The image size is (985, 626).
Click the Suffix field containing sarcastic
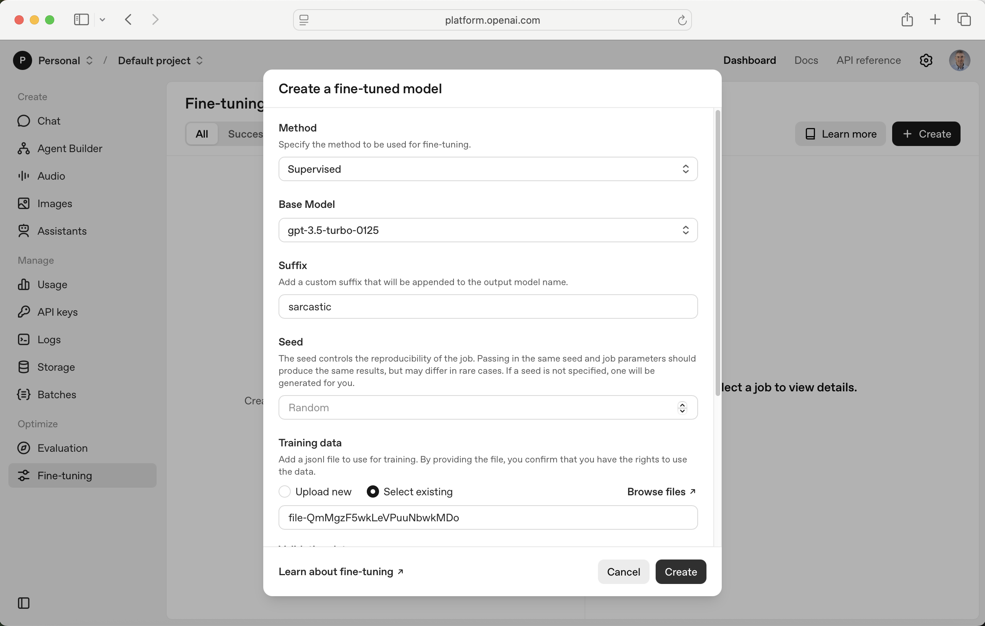pos(488,307)
